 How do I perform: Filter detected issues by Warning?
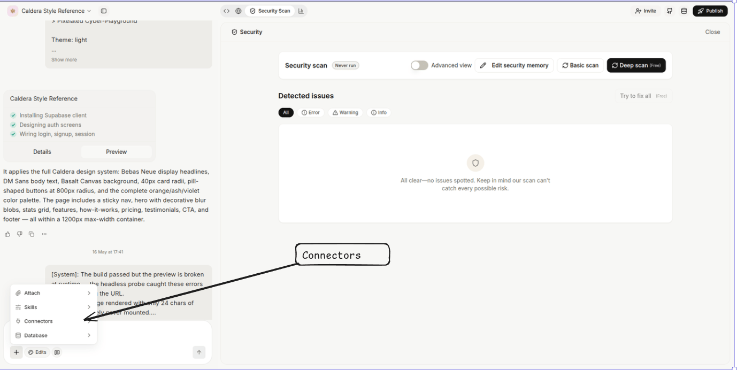pos(346,113)
